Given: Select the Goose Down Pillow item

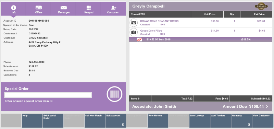Looking at the screenshot, I should [x=201, y=32].
